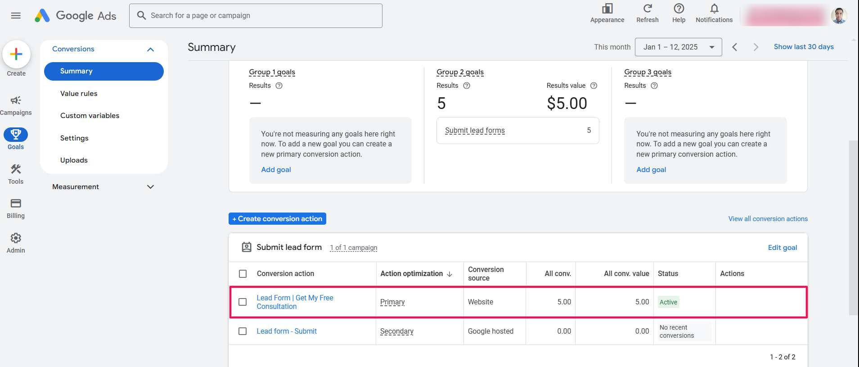Screen dimensions: 859x367
Task: Click the Create plus button
Action: click(16, 54)
